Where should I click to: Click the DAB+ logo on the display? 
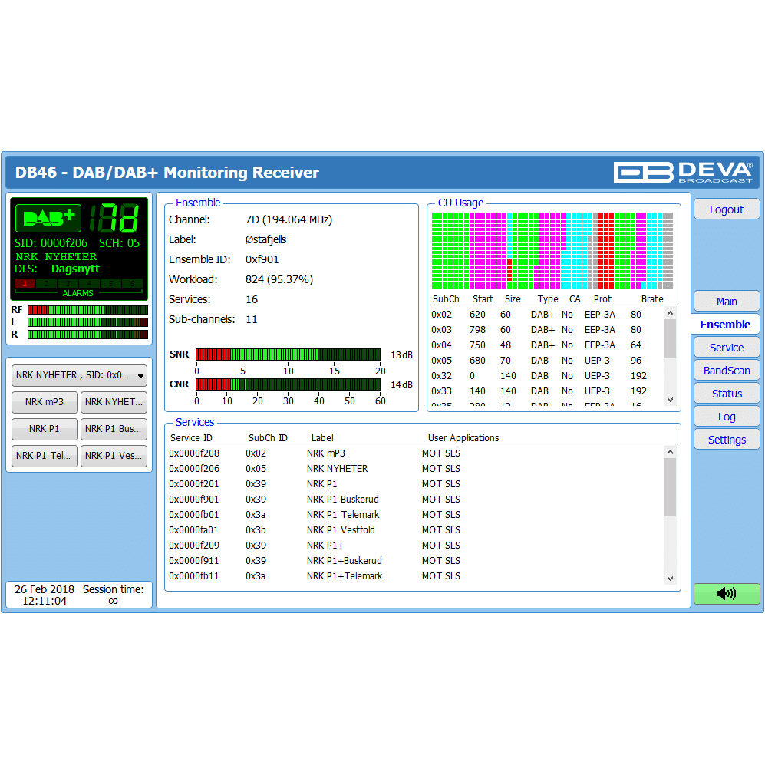coord(48,219)
